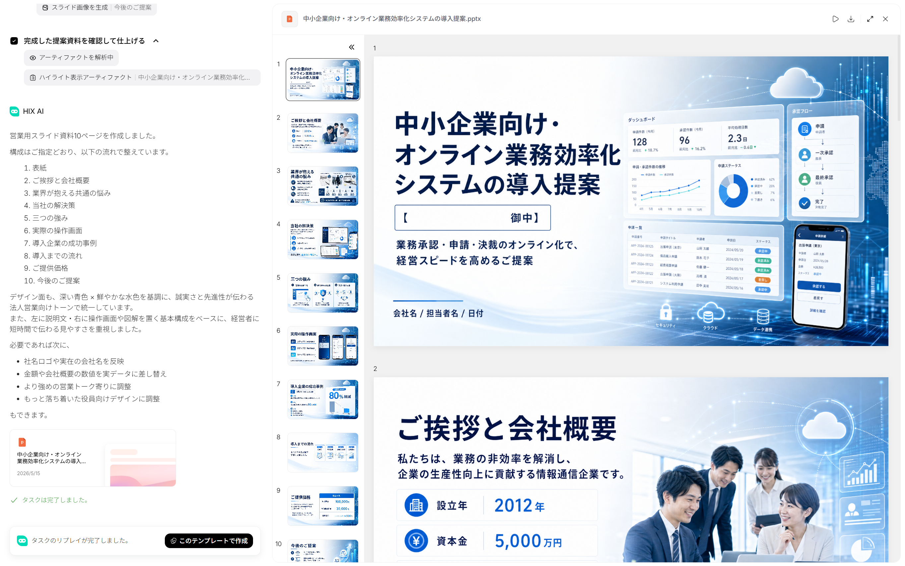Select slide 1 thumbnail

click(x=322, y=79)
